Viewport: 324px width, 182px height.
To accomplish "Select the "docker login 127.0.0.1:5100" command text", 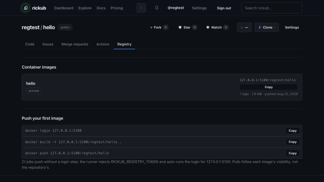I will coord(53,131).
